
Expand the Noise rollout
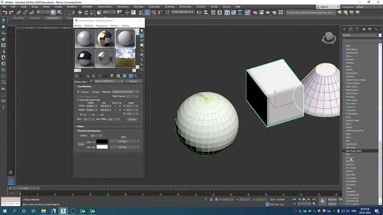[80, 127]
